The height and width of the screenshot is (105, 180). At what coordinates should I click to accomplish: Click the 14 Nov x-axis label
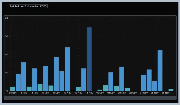89,93
